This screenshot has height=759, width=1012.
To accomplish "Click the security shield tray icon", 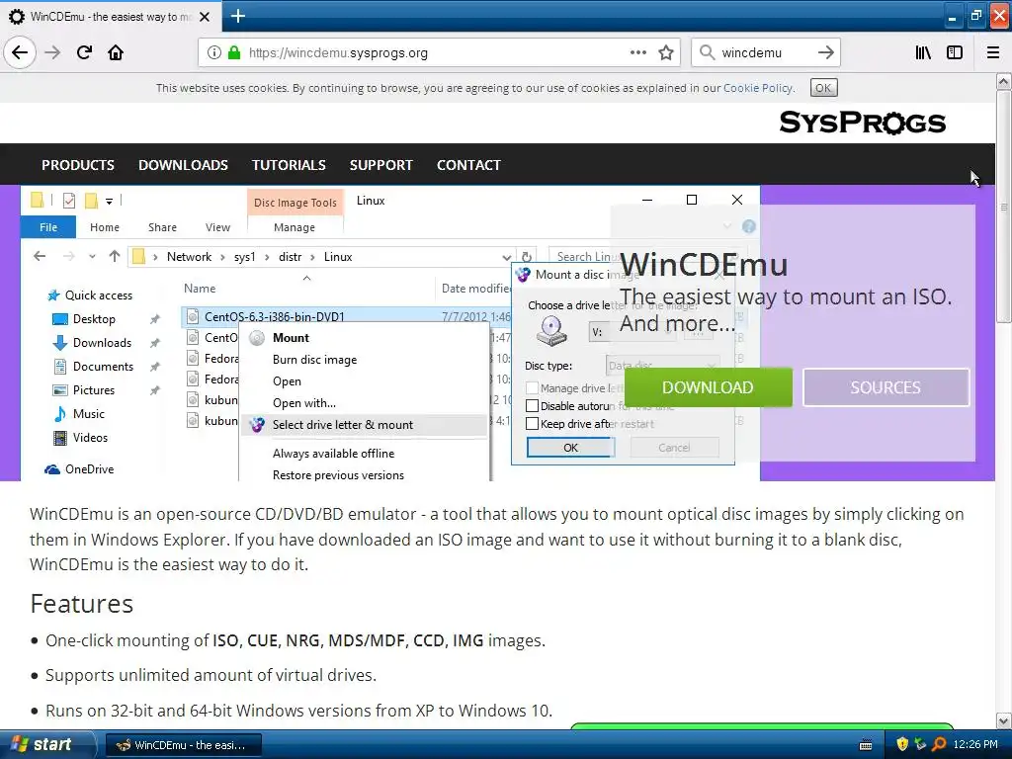I will pyautogui.click(x=902, y=745).
